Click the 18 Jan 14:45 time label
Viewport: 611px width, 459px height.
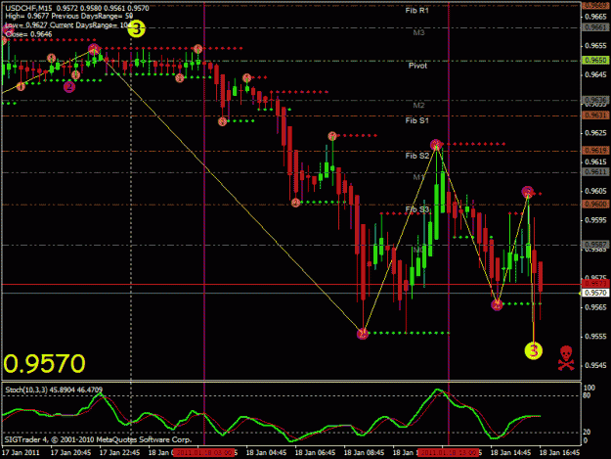tap(511, 453)
